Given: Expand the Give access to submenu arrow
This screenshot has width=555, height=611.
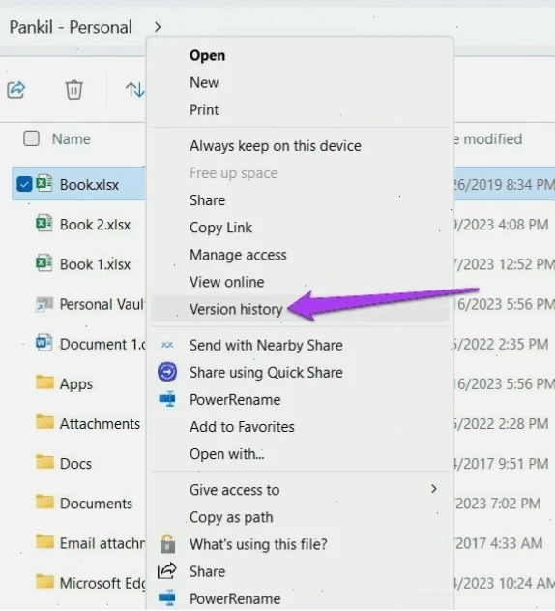Looking at the screenshot, I should coord(434,489).
